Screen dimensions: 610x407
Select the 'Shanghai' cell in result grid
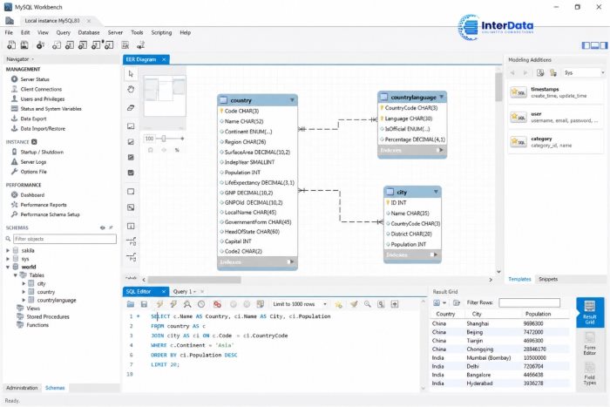[x=478, y=323]
